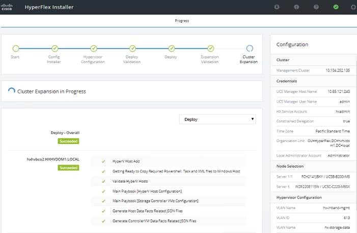This screenshot has width=357, height=233.
Task: Click the HyperV Host Add check mark
Action: point(103,161)
